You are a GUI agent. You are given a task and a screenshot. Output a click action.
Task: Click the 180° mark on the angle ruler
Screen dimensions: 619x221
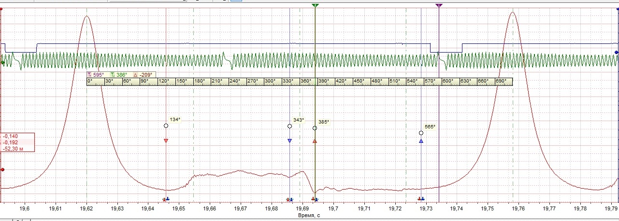[x=199, y=82]
